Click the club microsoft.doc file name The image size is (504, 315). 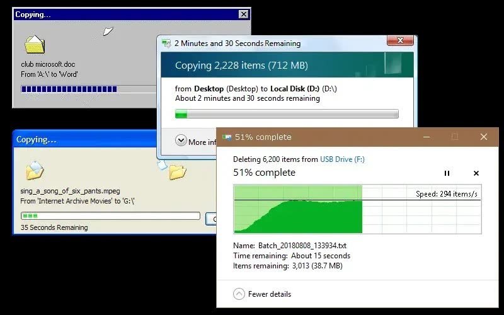coord(49,64)
